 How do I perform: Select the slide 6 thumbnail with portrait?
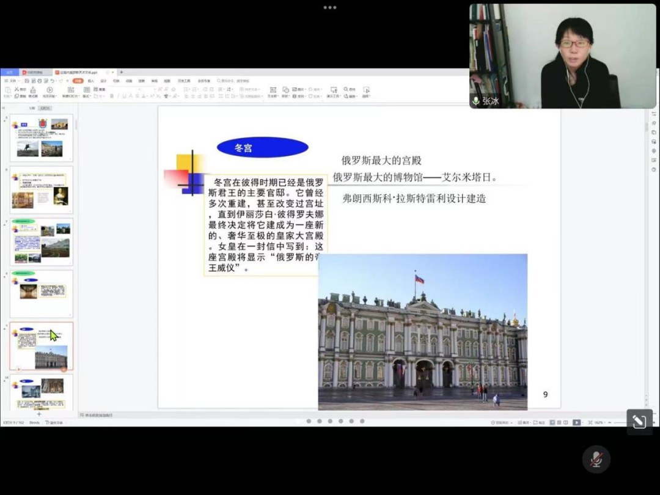(x=42, y=189)
